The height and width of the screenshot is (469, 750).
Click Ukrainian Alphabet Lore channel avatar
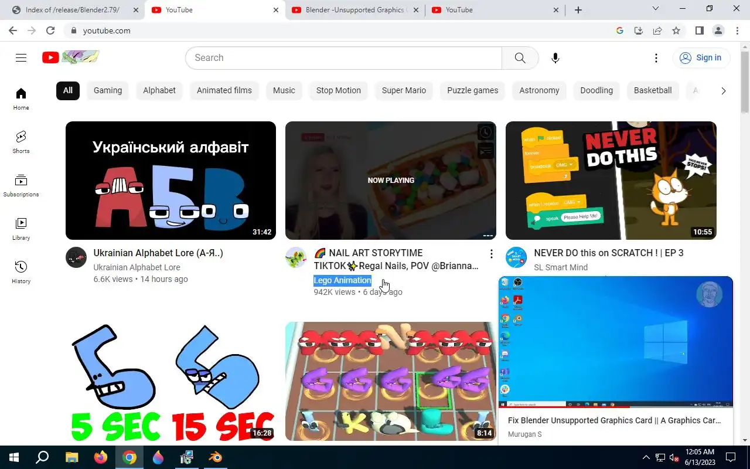[76, 257]
